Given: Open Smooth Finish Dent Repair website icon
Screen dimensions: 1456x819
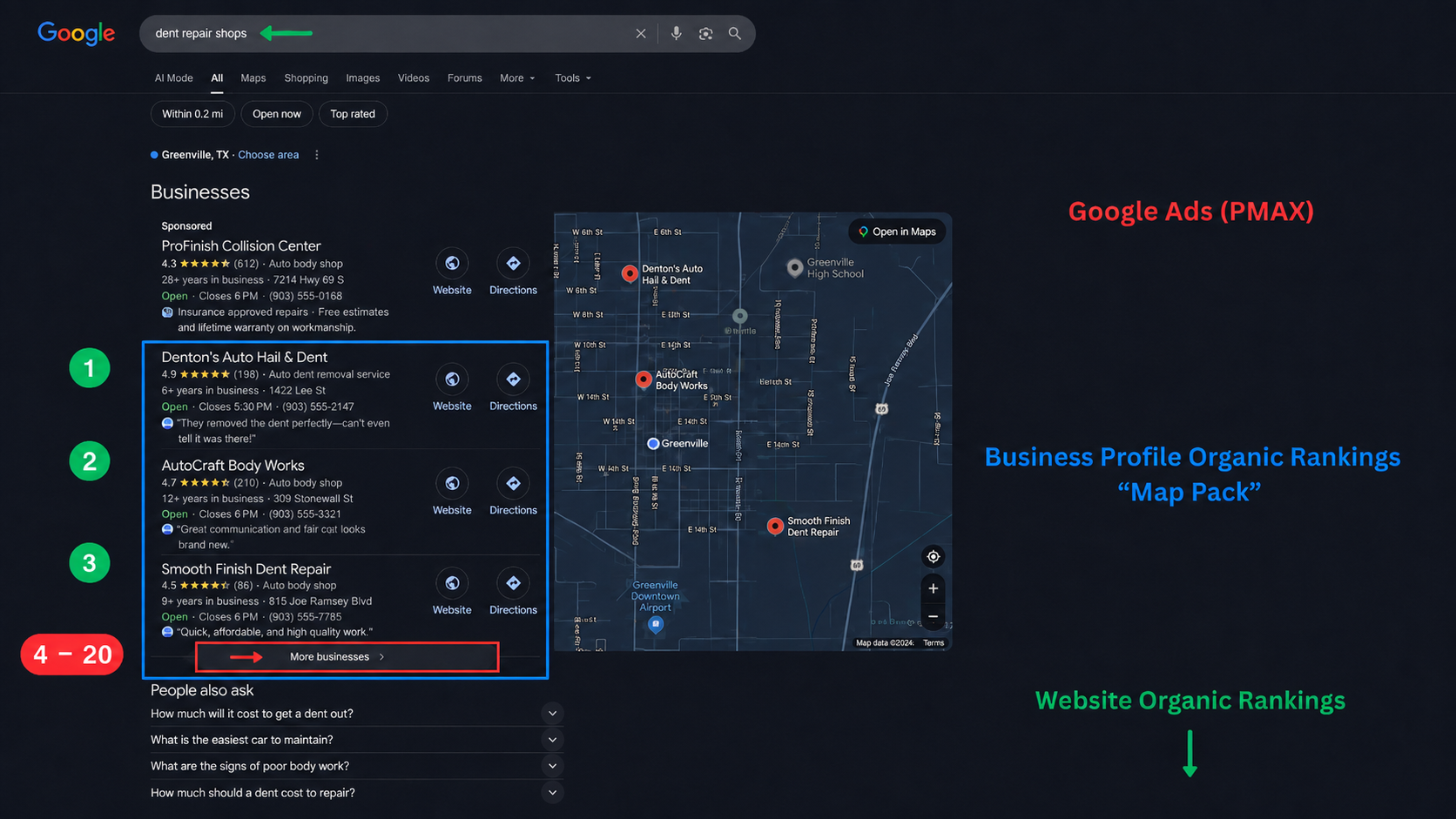Looking at the screenshot, I should click(x=452, y=583).
